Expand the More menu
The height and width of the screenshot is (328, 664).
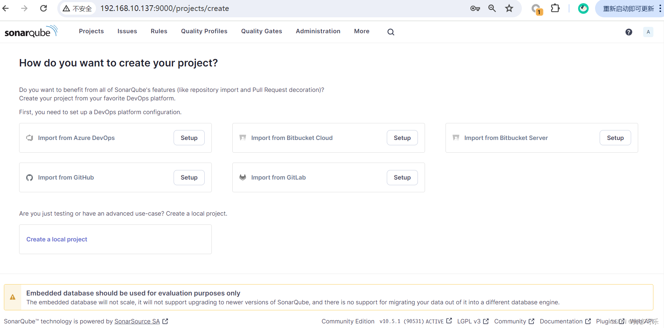click(362, 31)
